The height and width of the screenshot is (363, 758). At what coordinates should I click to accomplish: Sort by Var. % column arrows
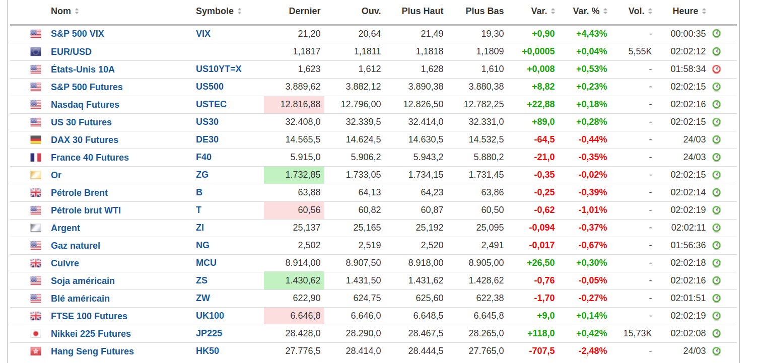coord(605,11)
